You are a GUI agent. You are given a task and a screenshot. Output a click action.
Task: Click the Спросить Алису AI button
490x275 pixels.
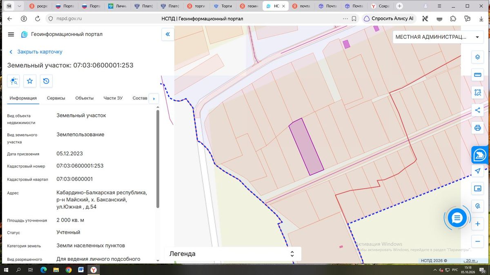(x=388, y=19)
